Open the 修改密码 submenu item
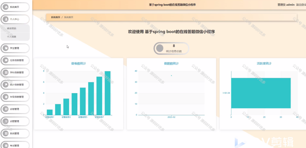This screenshot has height=148, width=306. coord(12,28)
